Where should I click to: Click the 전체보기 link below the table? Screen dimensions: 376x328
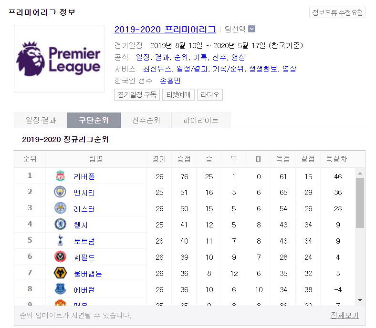pyautogui.click(x=345, y=315)
